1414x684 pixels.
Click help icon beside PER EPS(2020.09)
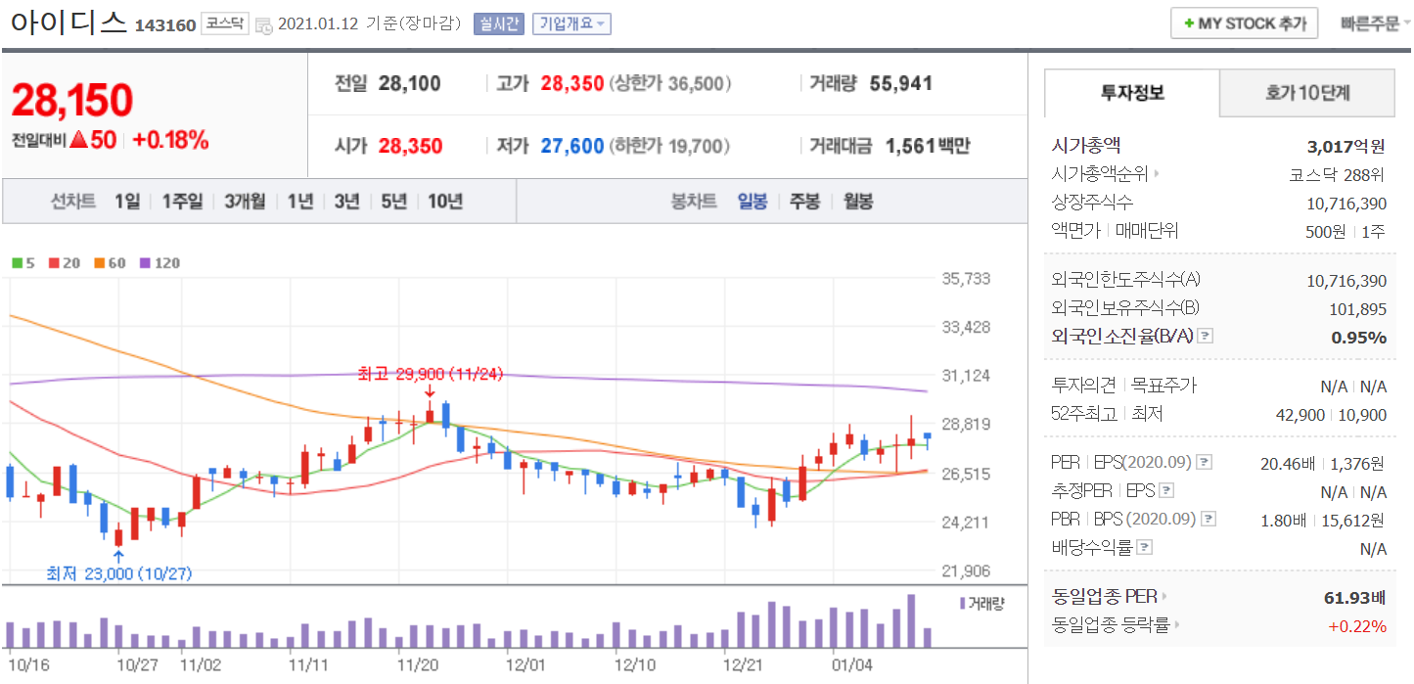(x=1205, y=462)
